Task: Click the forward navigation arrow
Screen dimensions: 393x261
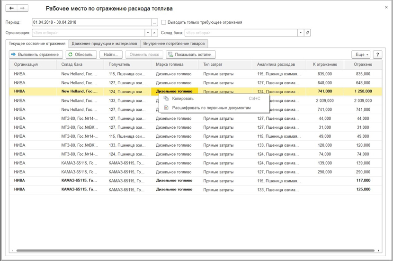Action: pyautogui.click(x=22, y=9)
